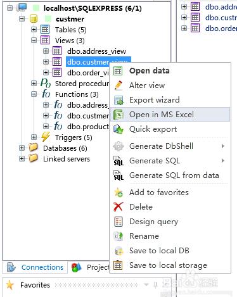Click the Rename icon
This screenshot has width=237, height=297.
[118, 236]
